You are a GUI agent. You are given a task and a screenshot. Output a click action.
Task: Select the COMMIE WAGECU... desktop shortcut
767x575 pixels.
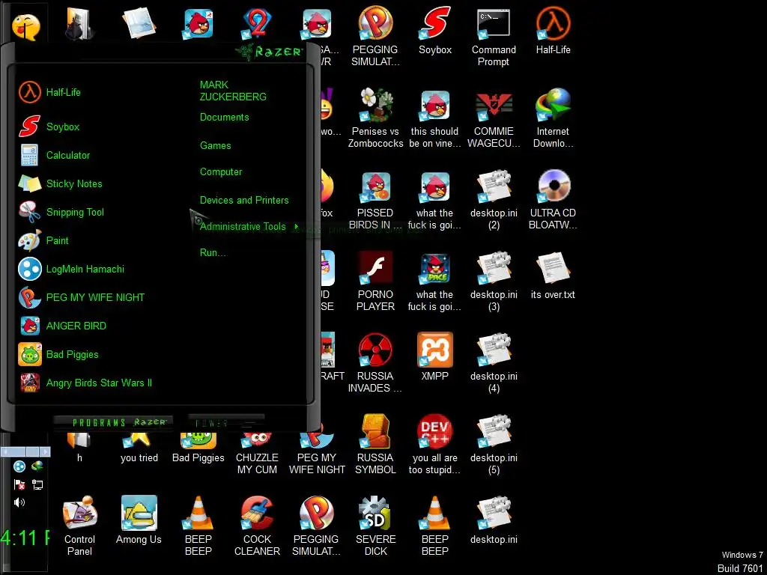[494, 118]
